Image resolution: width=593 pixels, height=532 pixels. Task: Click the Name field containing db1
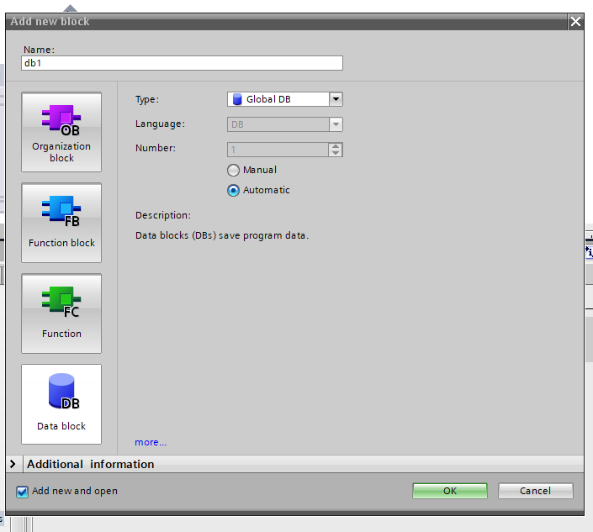click(x=182, y=63)
